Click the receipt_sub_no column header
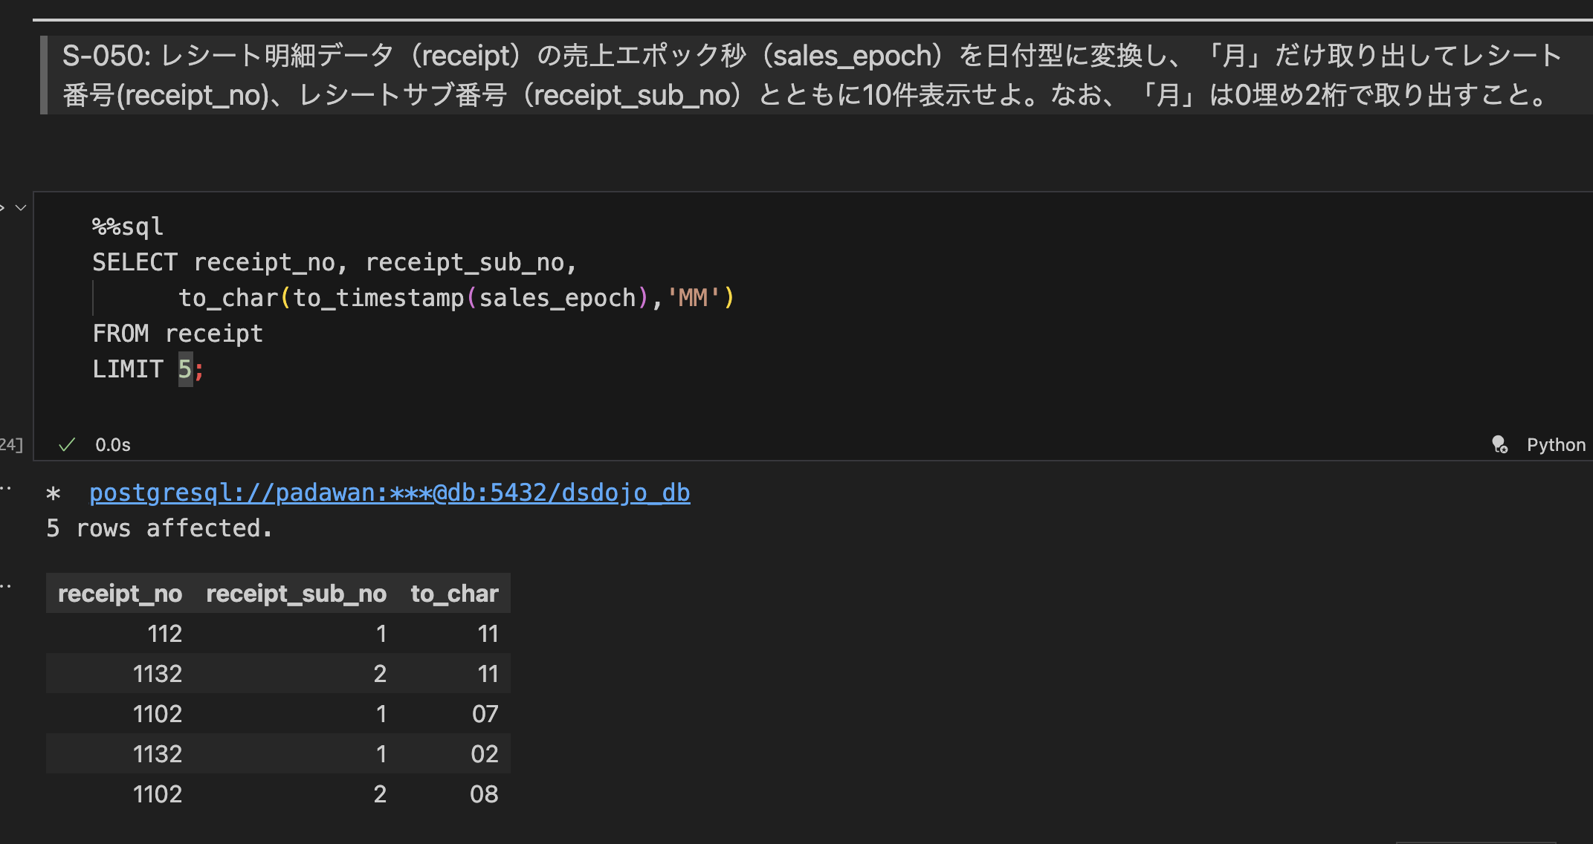1593x844 pixels. [x=296, y=593]
